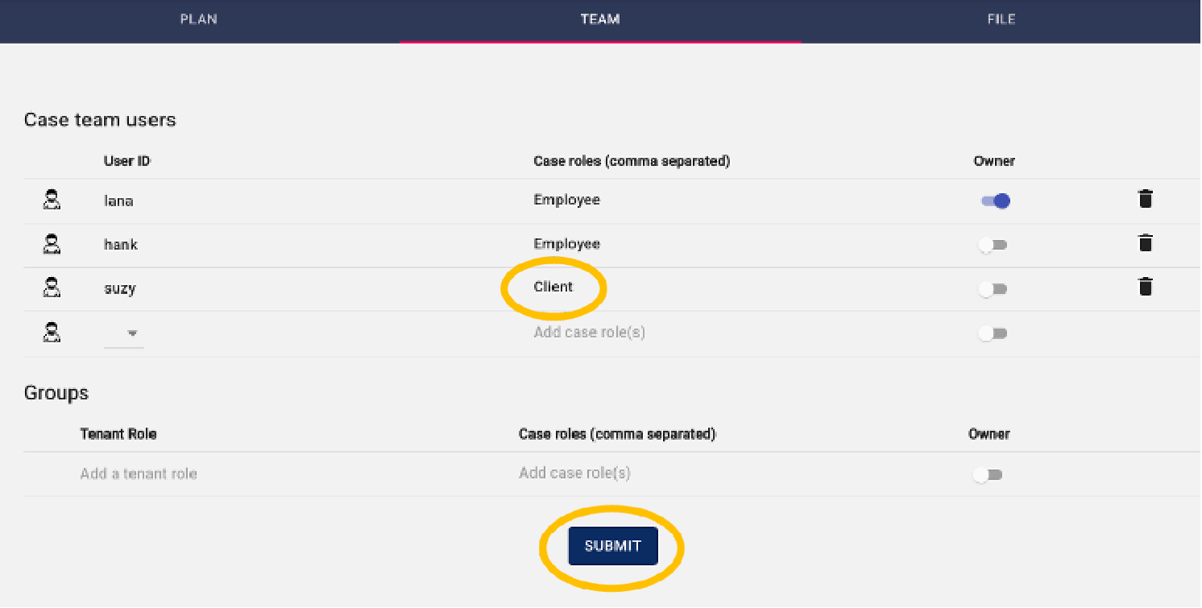Screen dimensions: 1202x608
Task: Click the Add a tenant role field
Action: pyautogui.click(x=138, y=474)
